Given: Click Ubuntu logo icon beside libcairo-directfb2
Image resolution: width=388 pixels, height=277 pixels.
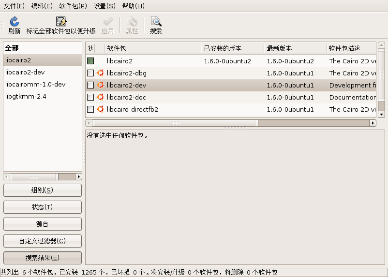Looking at the screenshot, I should coord(100,109).
